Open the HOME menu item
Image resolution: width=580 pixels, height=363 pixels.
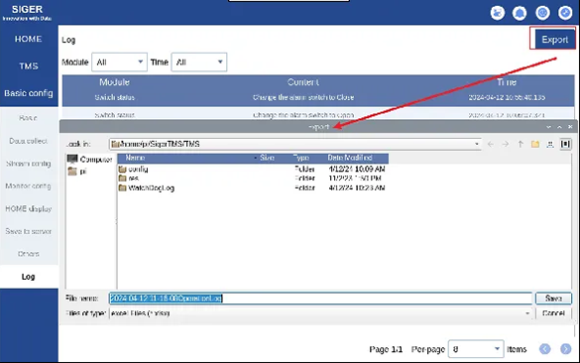coord(29,39)
